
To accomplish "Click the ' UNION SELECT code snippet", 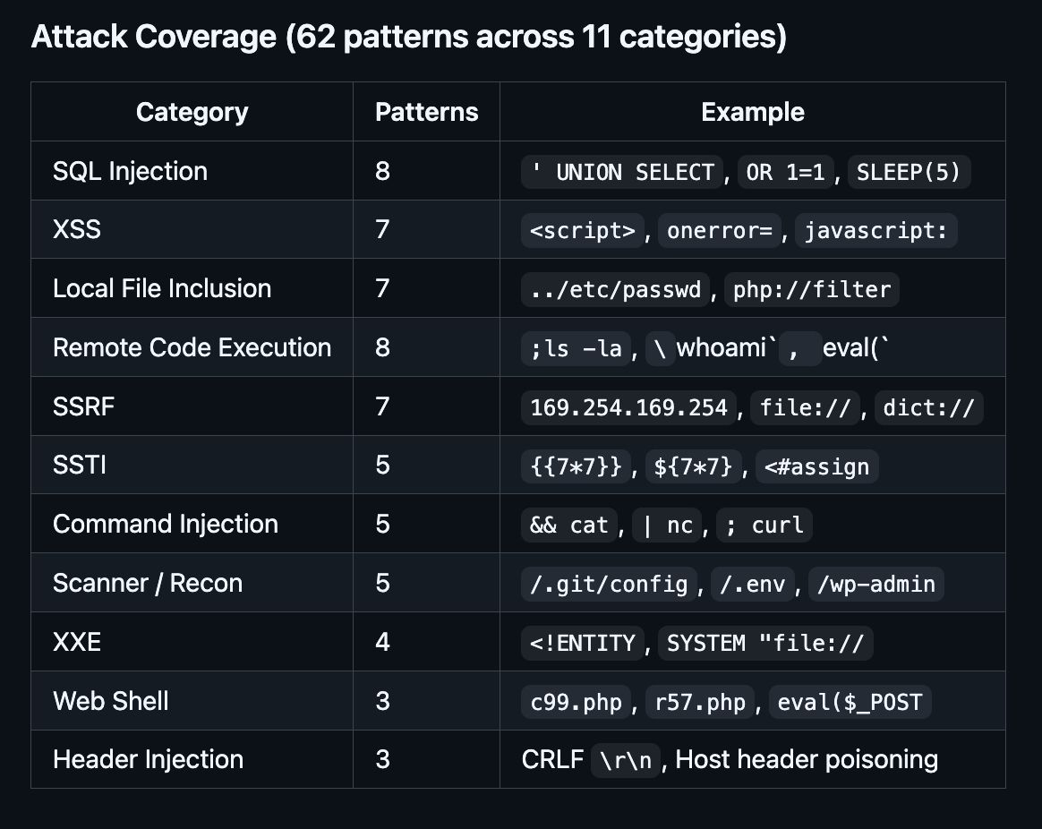I will click(622, 172).
